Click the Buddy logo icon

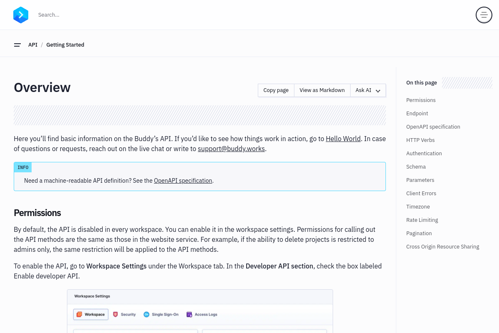coord(21,15)
